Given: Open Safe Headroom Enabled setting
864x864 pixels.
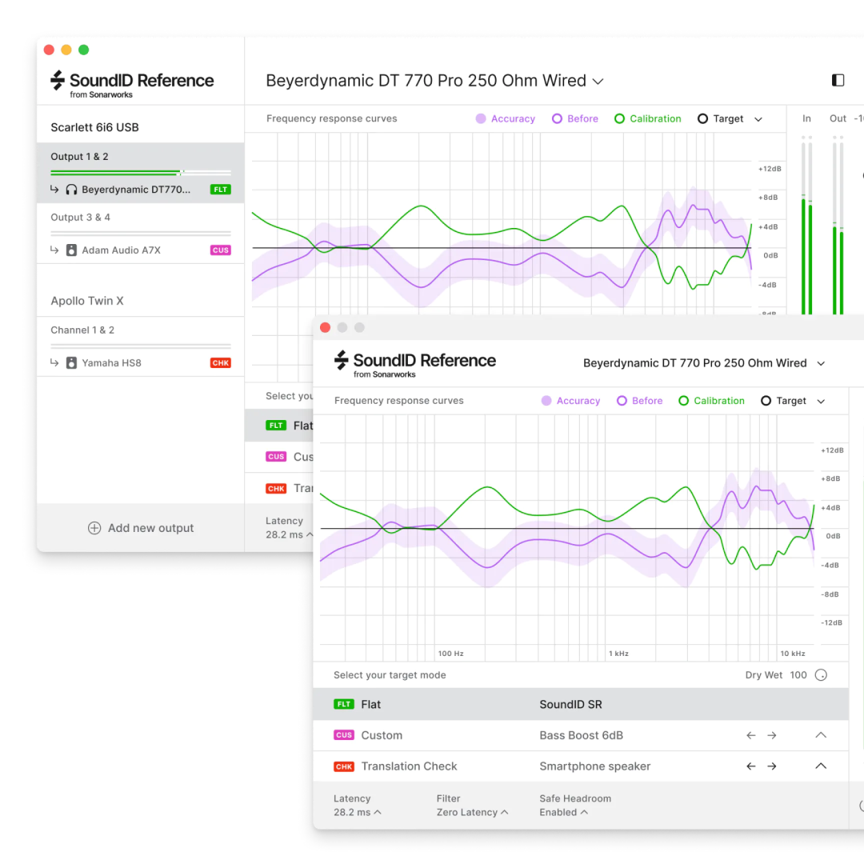Looking at the screenshot, I should (x=563, y=812).
